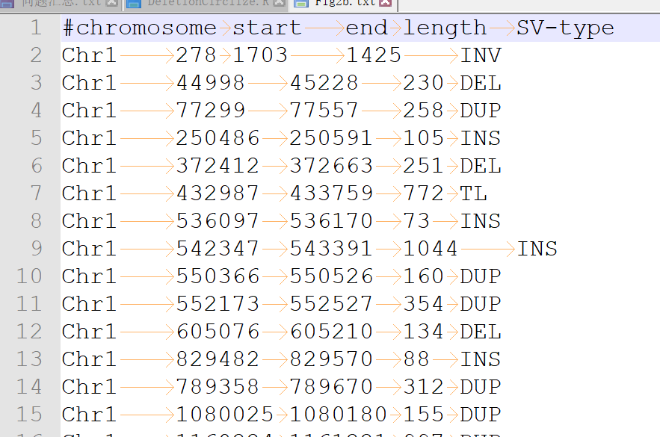
Task: Click the start value 1080025
Action: pos(225,415)
